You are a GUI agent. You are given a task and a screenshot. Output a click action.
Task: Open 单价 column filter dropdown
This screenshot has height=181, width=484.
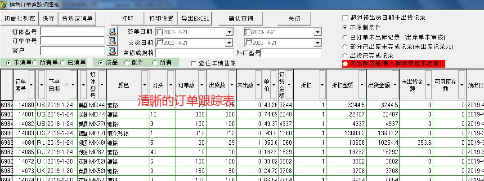pyautogui.click(x=274, y=85)
